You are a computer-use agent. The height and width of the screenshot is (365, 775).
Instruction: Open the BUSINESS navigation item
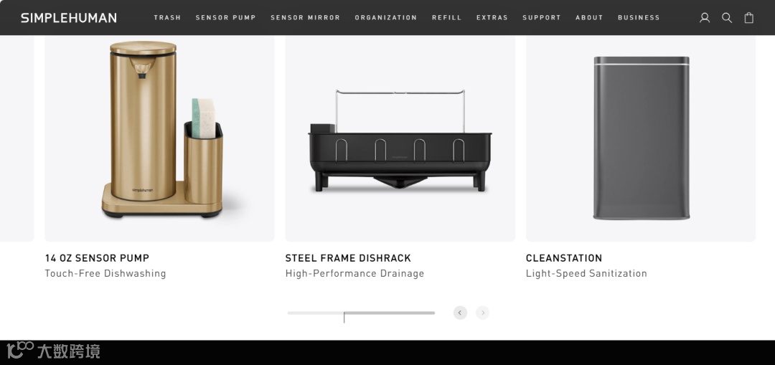639,17
